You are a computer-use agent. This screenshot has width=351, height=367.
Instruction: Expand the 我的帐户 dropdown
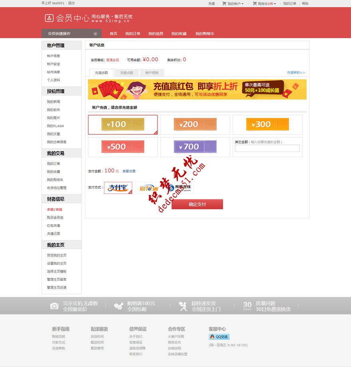point(234,3)
